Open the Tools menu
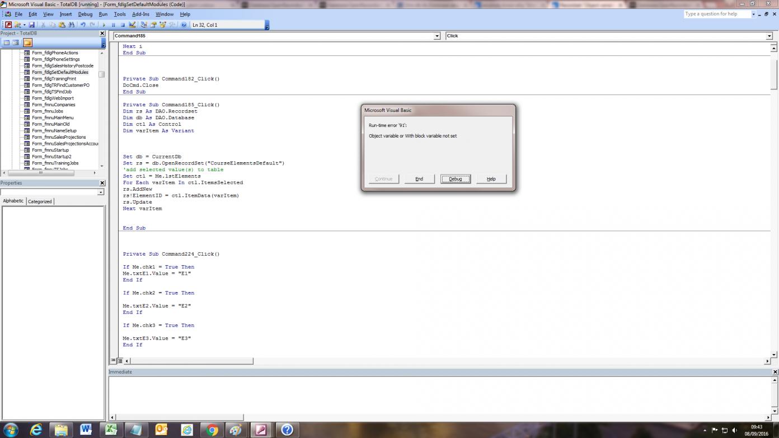 pyautogui.click(x=120, y=14)
